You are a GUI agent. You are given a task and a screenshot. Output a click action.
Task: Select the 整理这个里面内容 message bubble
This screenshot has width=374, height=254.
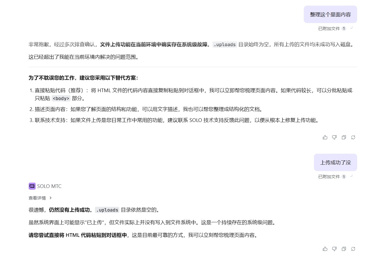pos(330,14)
